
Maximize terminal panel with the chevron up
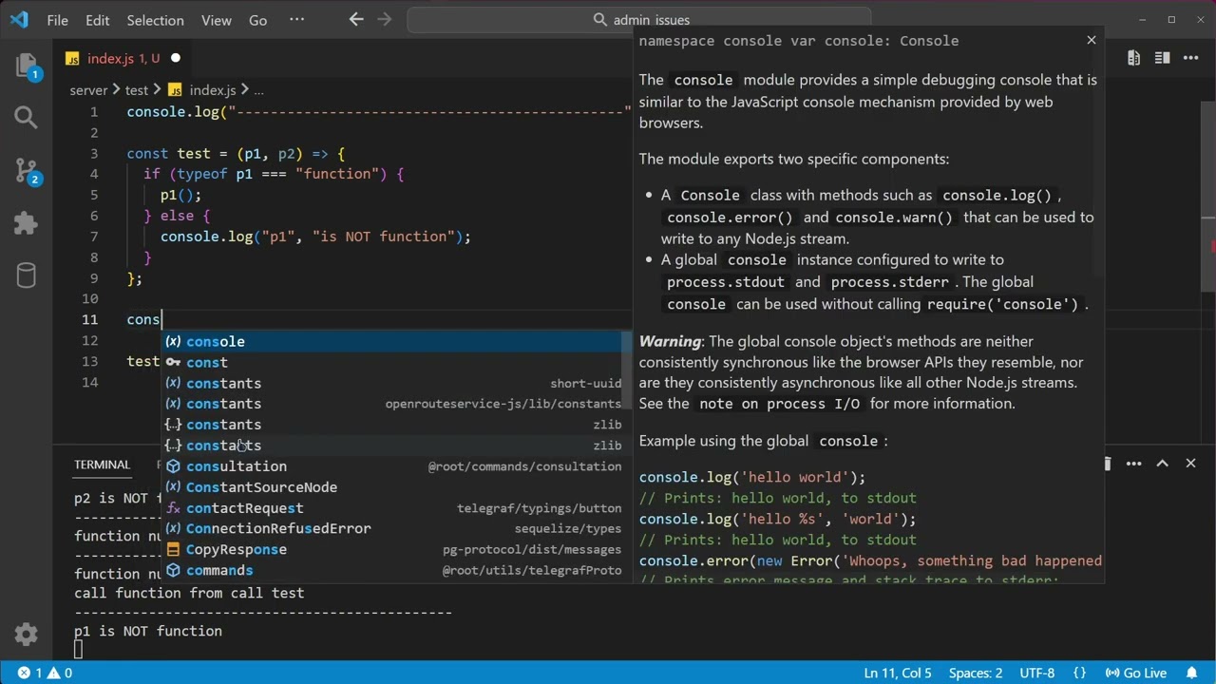pos(1162,464)
